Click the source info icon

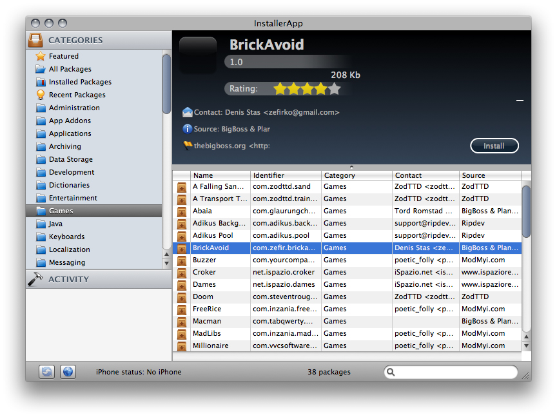coord(187,129)
